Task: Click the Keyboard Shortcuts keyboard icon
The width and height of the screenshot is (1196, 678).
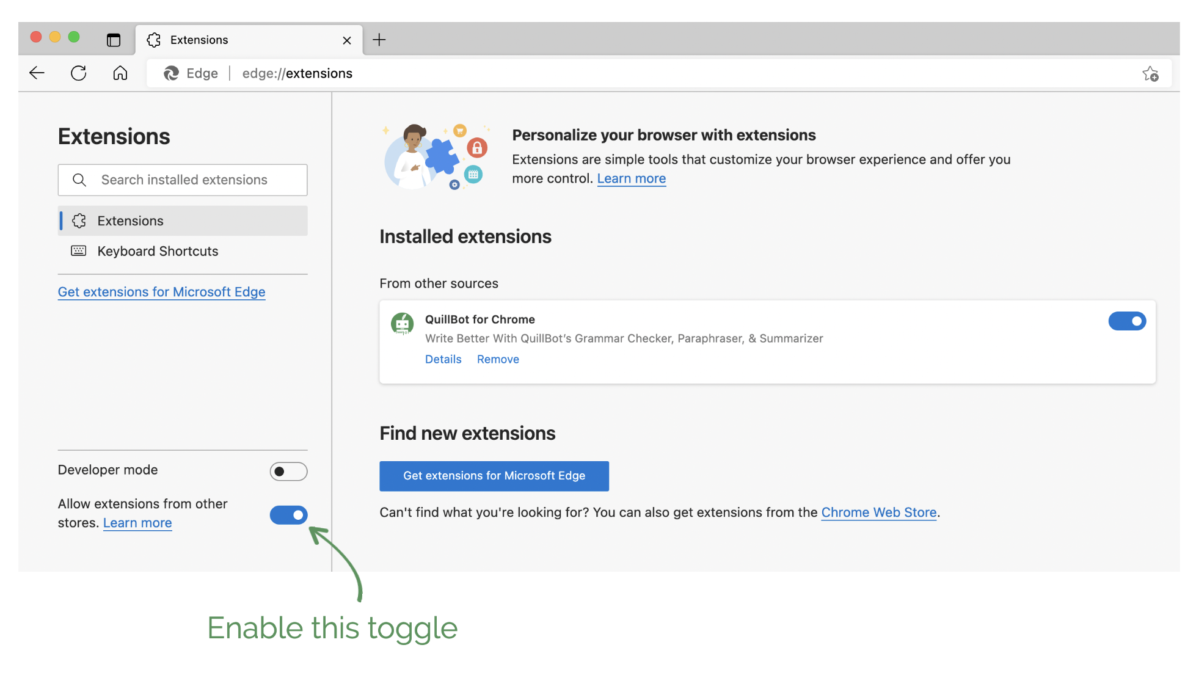Action: coord(79,250)
